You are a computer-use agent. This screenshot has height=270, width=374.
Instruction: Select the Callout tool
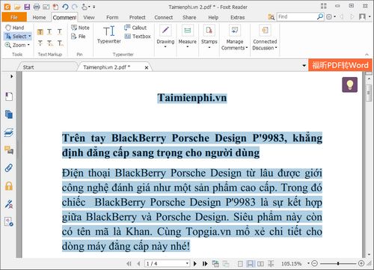[x=135, y=28]
